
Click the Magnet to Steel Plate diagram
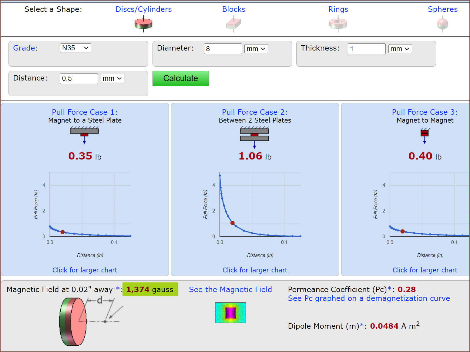tap(84, 135)
